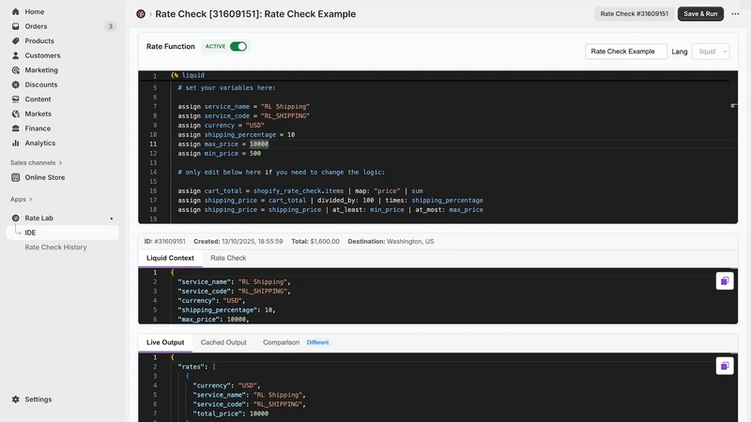
Task: Copy the Liquid Context JSON with copy icon
Action: pos(725,280)
